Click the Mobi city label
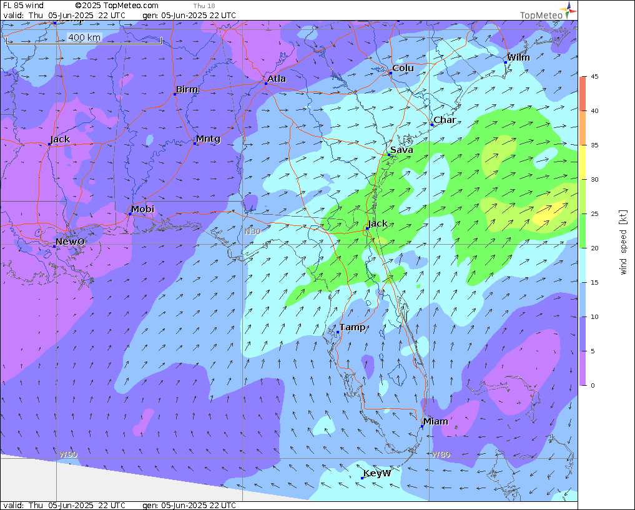This screenshot has height=510, width=635. 142,209
